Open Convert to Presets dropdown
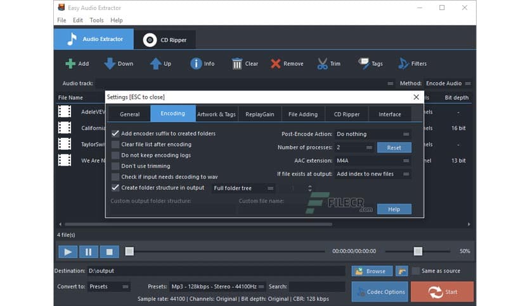 [109, 286]
